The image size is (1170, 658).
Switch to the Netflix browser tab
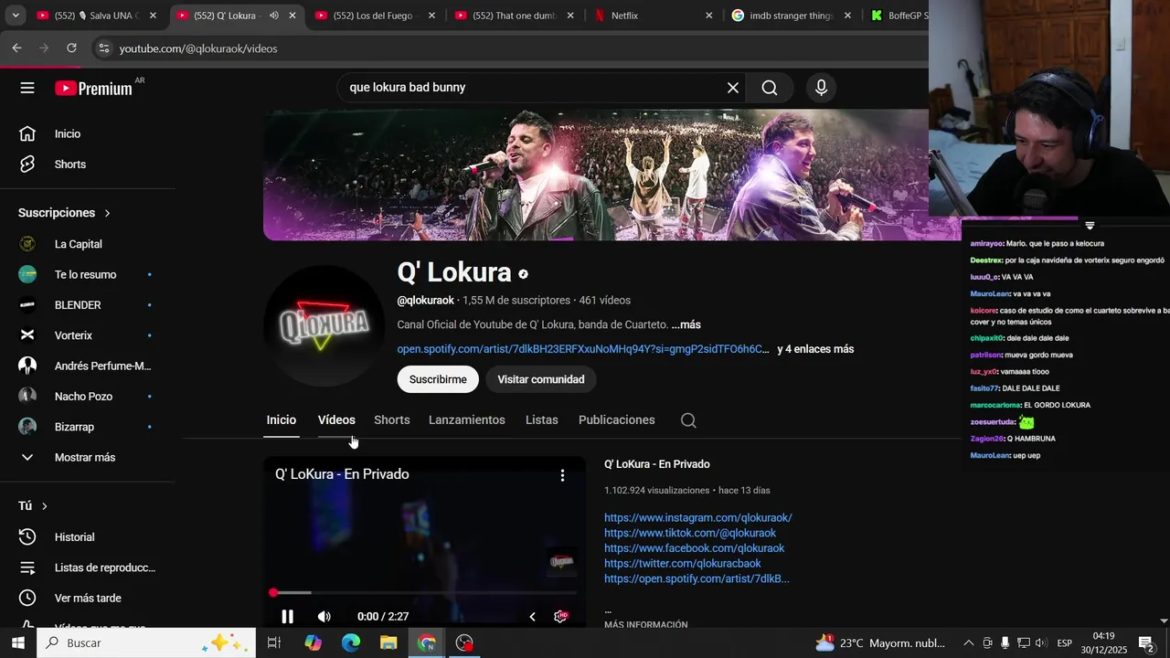[x=653, y=16]
